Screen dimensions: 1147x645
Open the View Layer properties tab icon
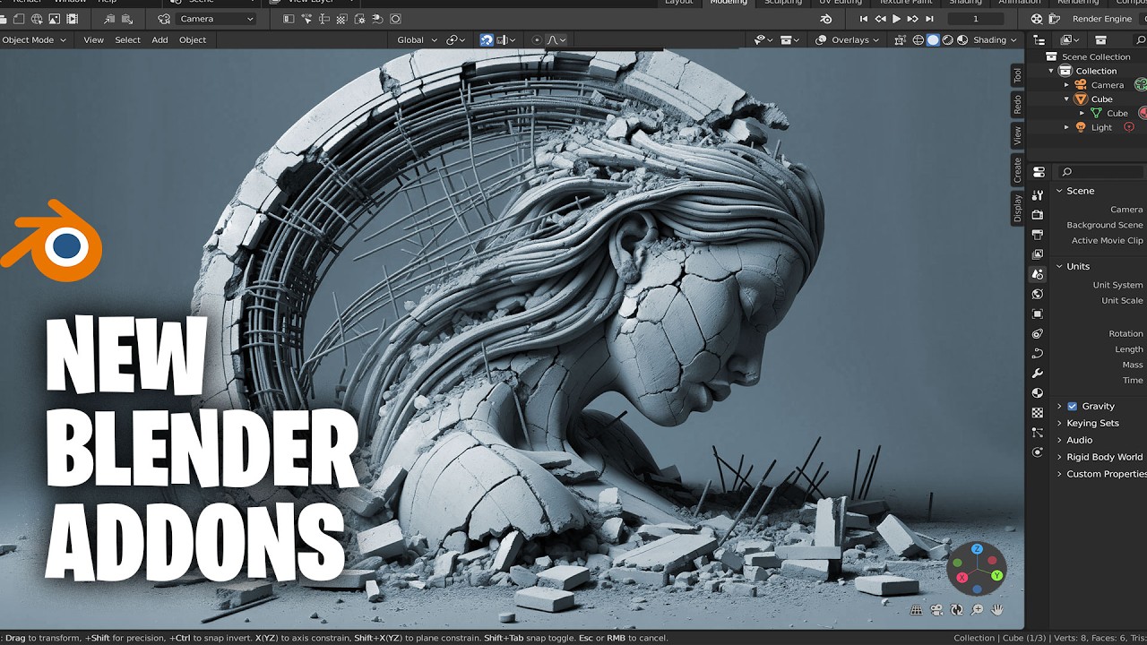click(1038, 254)
